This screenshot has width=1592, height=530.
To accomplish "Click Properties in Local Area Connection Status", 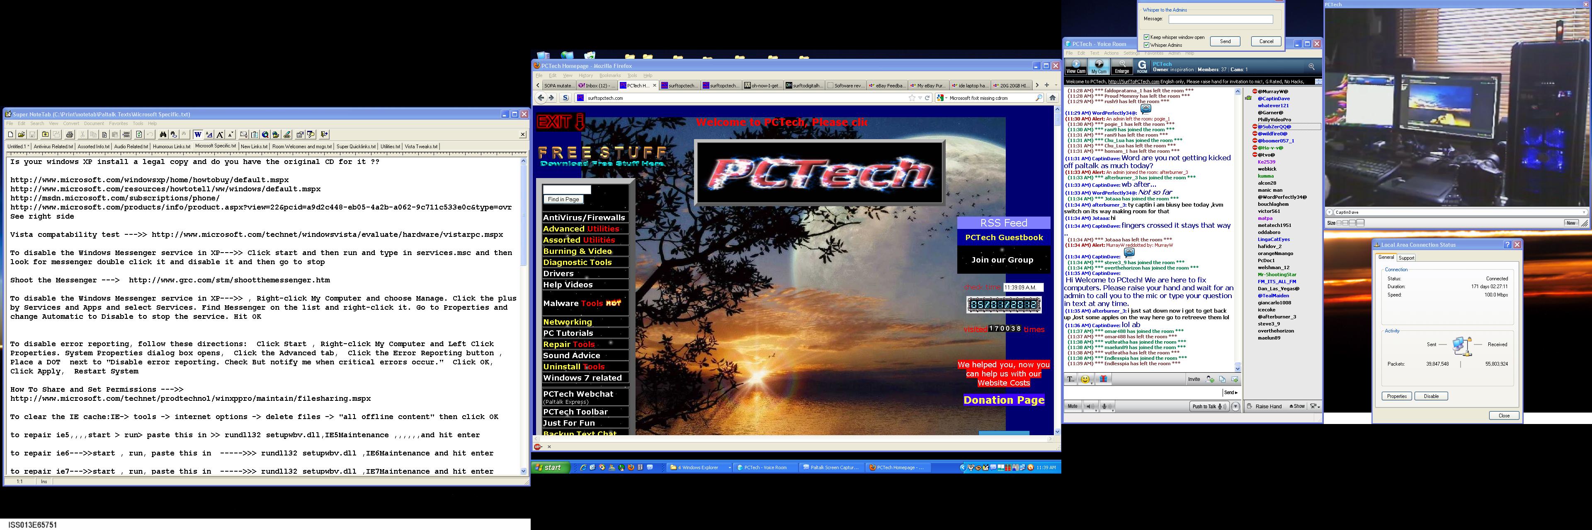I will (1397, 396).
